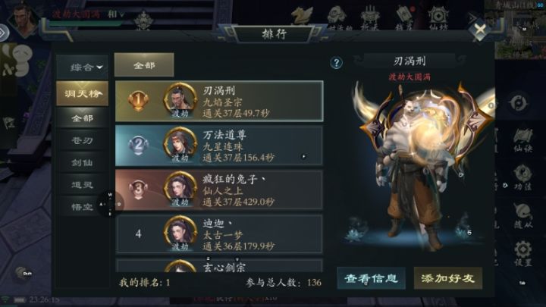
Task: Select the 苍刃 class filter tab
Action: click(x=83, y=140)
